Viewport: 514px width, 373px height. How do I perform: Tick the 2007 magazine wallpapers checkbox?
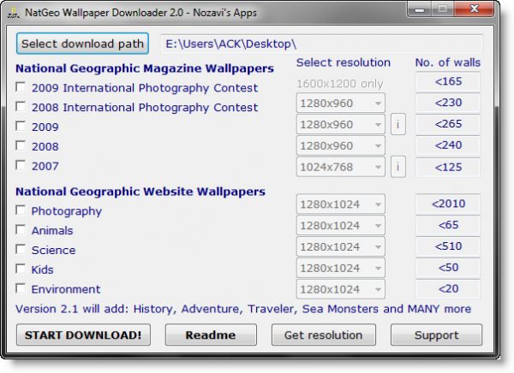tap(21, 165)
